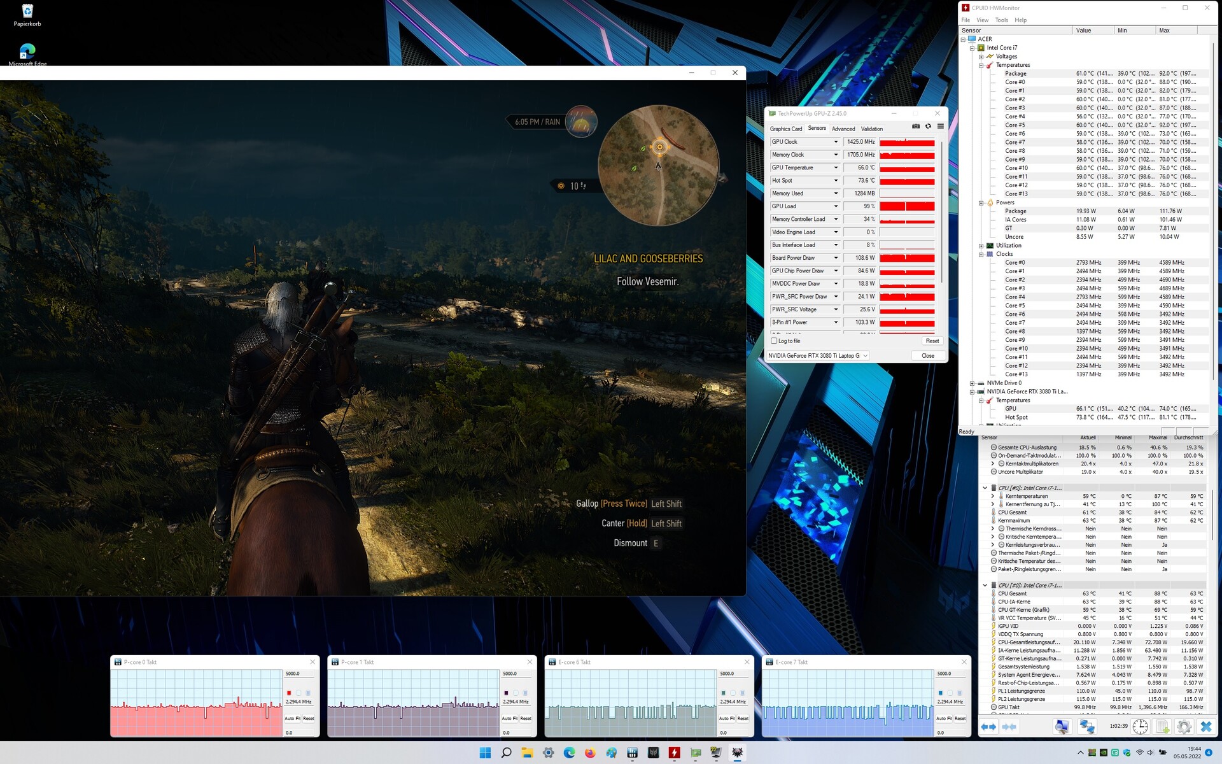Open the Tools menu in HWMonitor
The width and height of the screenshot is (1222, 764).
1001,20
